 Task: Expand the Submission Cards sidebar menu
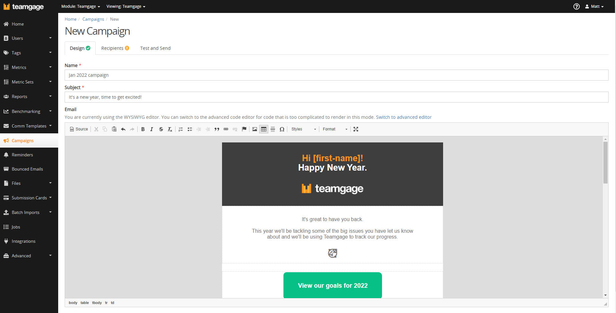(29, 198)
